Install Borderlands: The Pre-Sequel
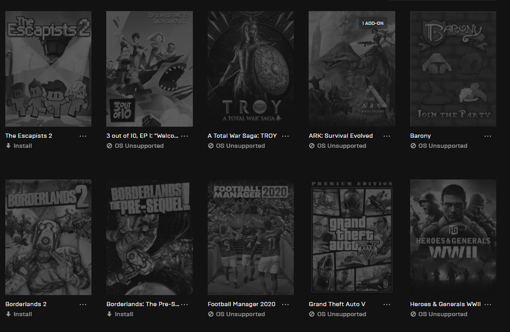The width and height of the screenshot is (510, 332). 120,314
